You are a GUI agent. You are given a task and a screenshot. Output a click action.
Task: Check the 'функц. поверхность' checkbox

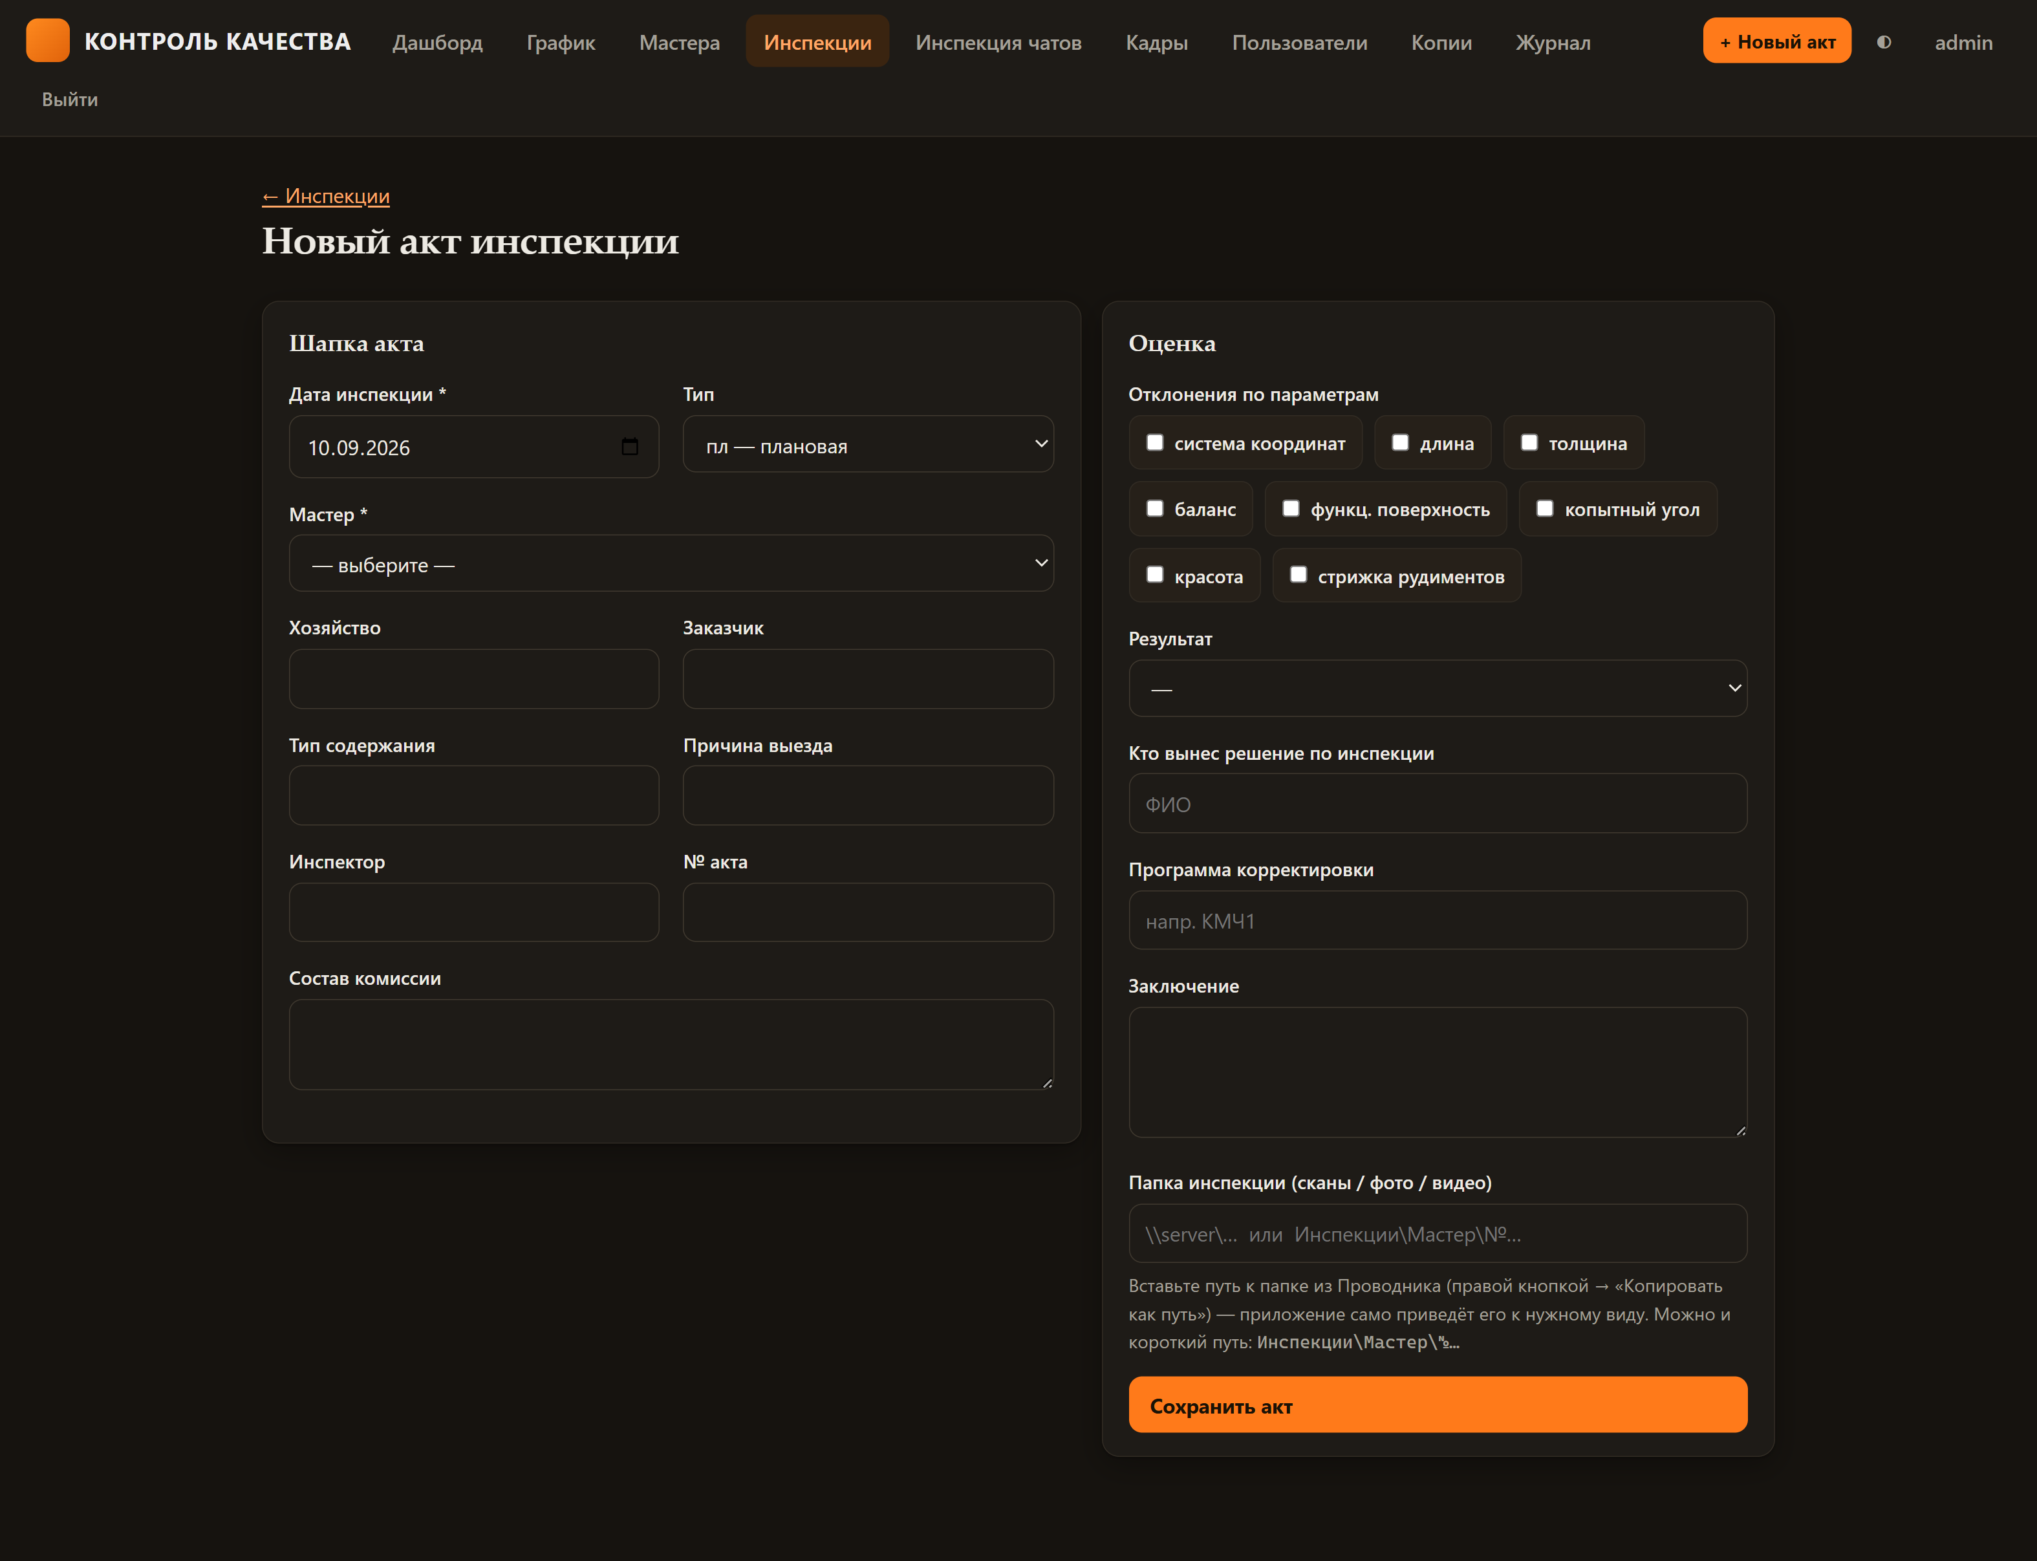point(1291,508)
